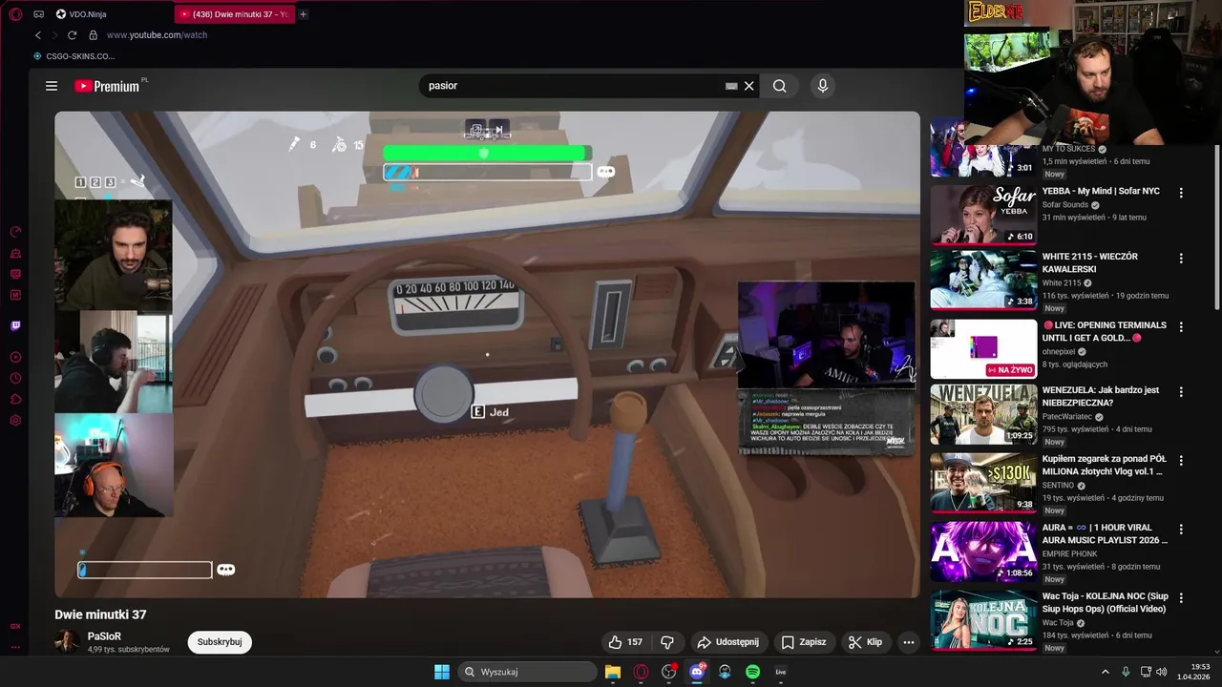Open Settings gear in Opera sidebar
Viewport: 1222px width, 687px height.
[x=15, y=421]
